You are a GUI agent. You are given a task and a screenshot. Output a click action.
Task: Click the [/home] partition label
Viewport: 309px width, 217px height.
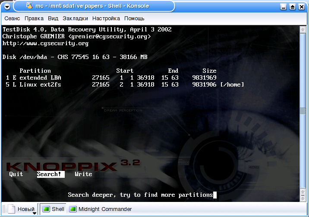click(232, 84)
